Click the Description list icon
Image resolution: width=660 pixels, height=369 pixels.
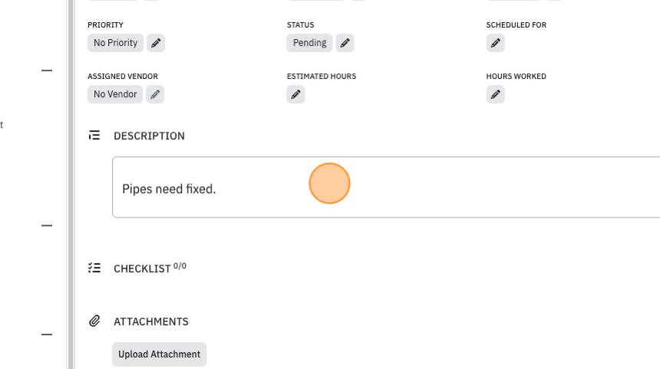[x=94, y=136]
